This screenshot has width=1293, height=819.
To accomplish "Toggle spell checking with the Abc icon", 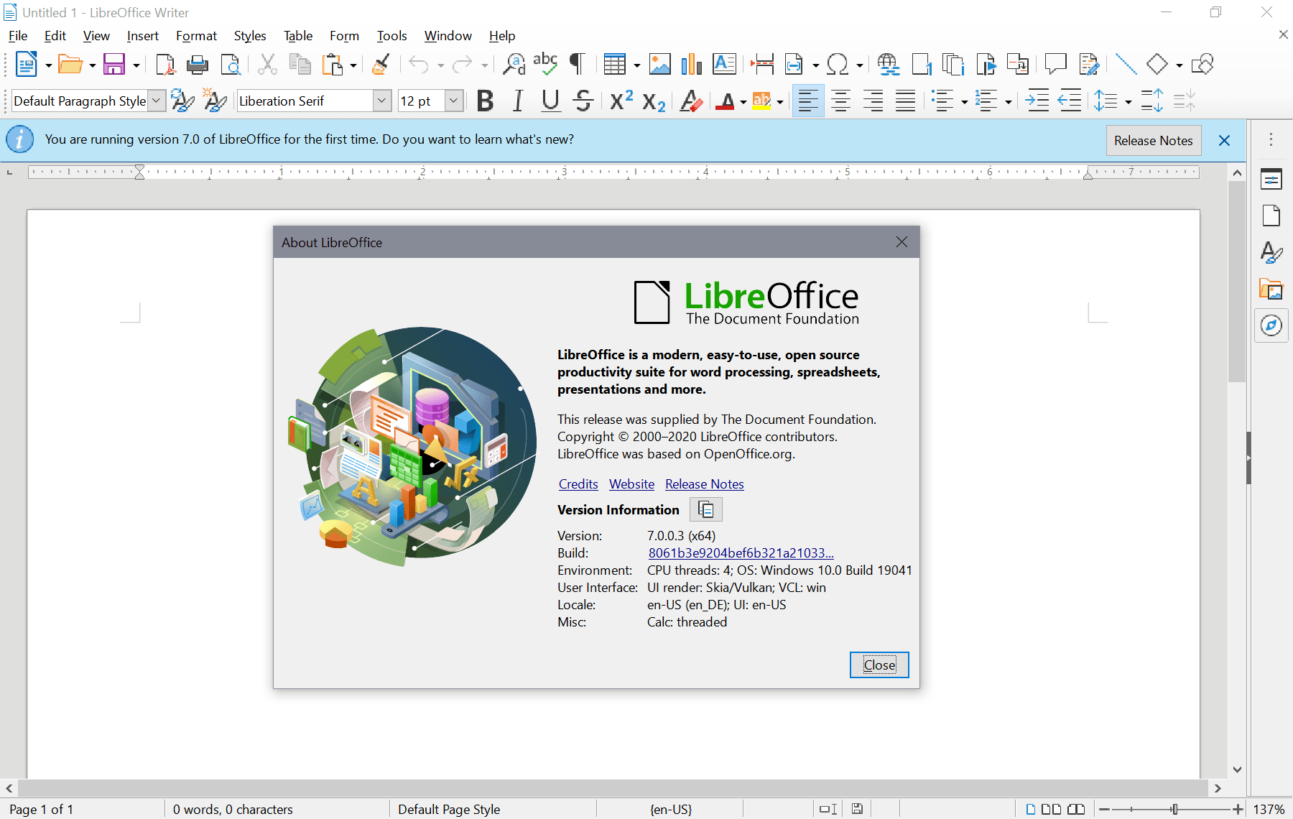I will 545,64.
